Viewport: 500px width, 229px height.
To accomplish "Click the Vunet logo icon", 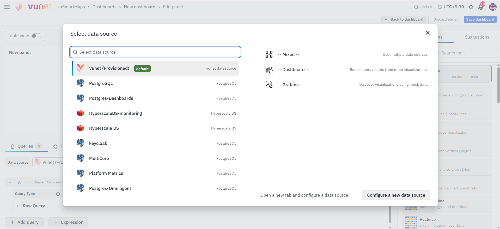I will coord(19,7).
